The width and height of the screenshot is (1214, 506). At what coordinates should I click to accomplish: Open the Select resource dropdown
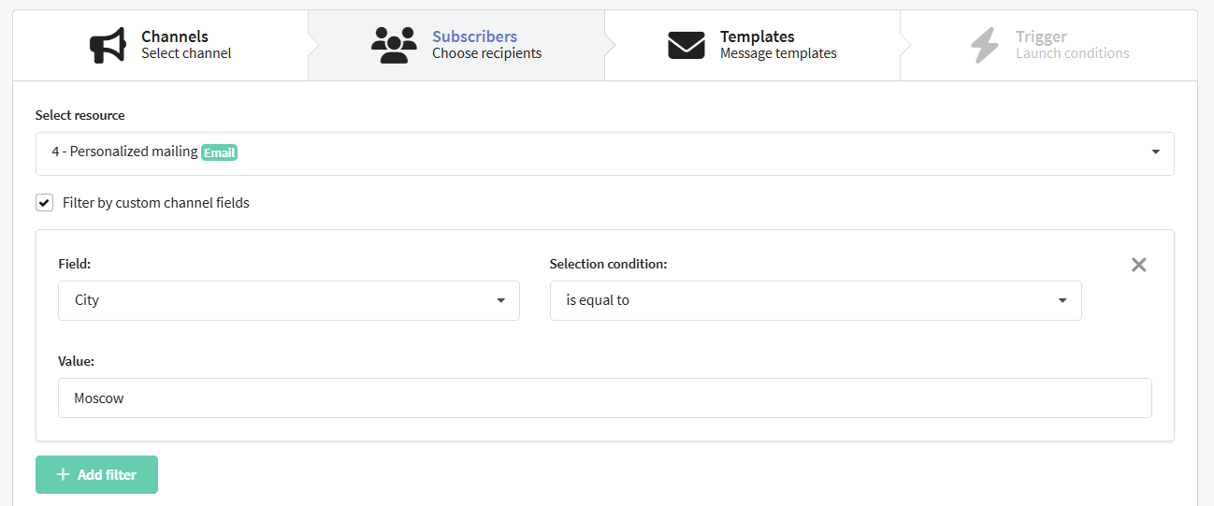(604, 153)
